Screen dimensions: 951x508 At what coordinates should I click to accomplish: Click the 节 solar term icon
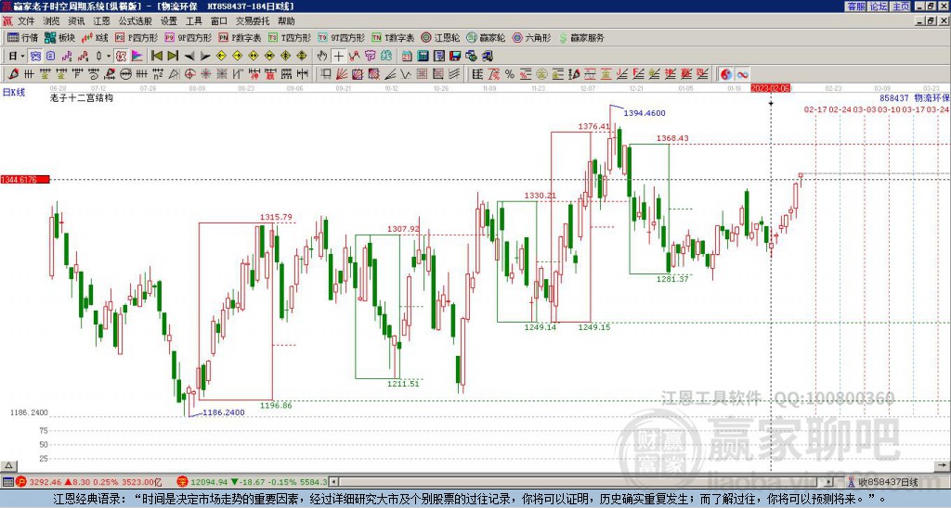tap(370, 57)
